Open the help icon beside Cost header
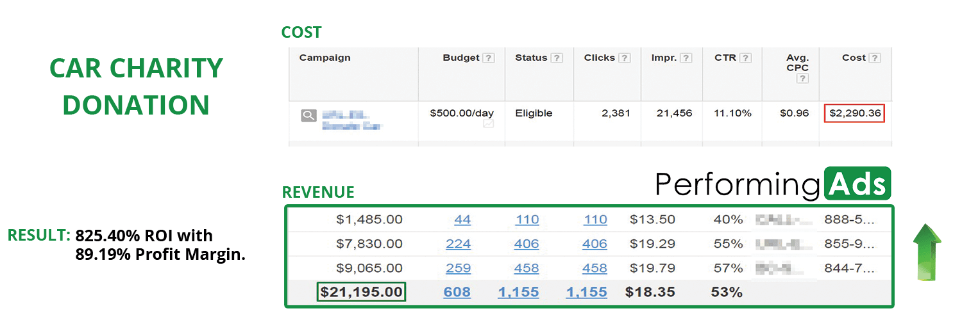The width and height of the screenshot is (962, 320). [875, 58]
